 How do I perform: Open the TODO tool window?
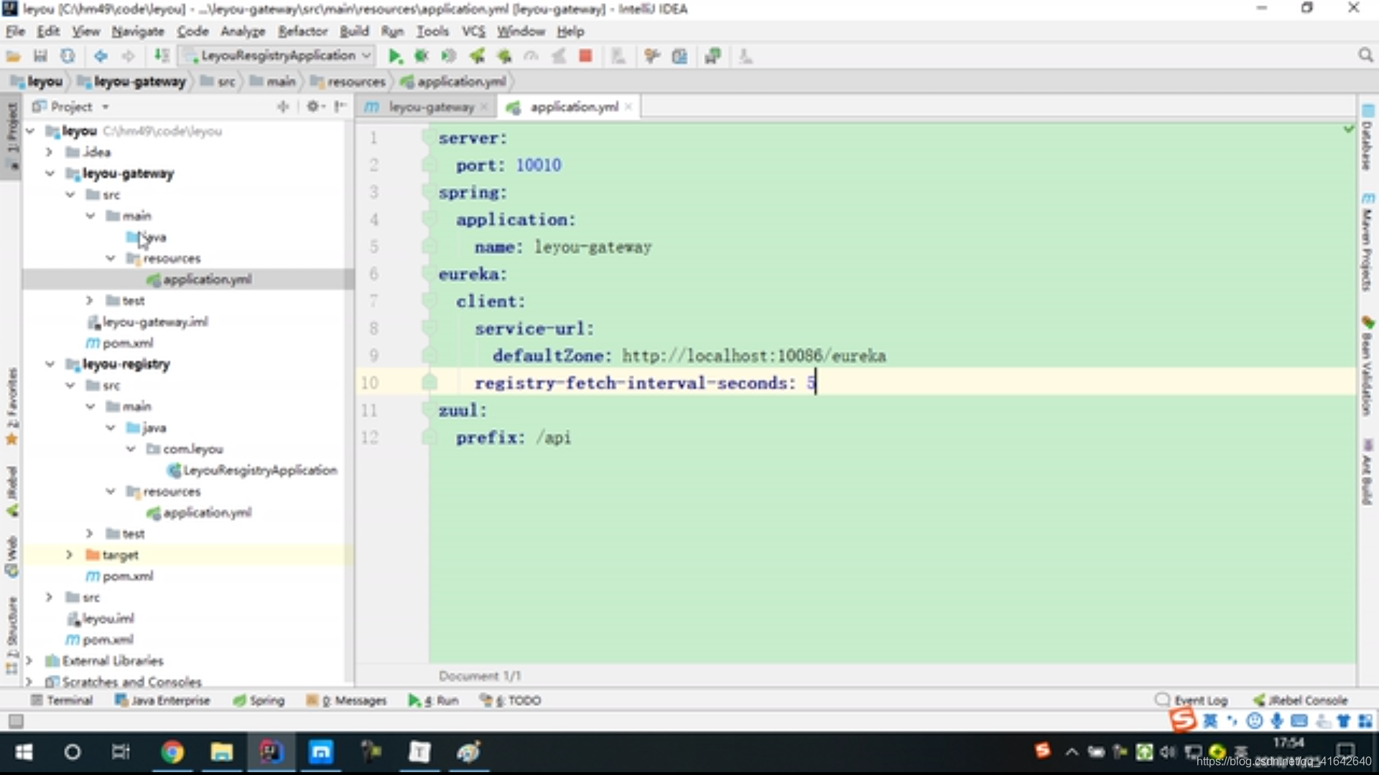[x=511, y=700]
